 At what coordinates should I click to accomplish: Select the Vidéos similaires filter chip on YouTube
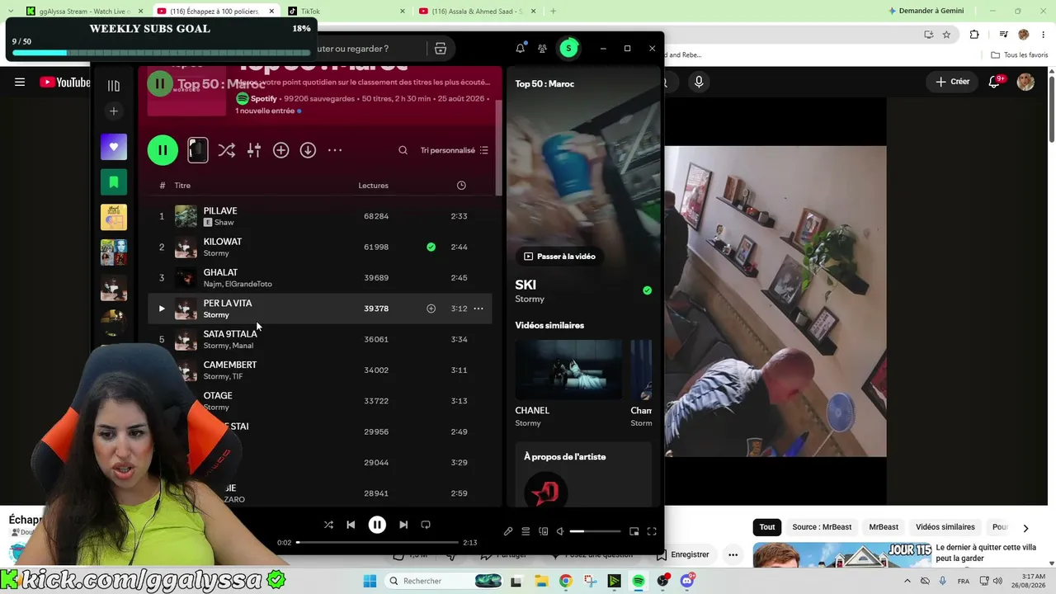[x=945, y=527]
